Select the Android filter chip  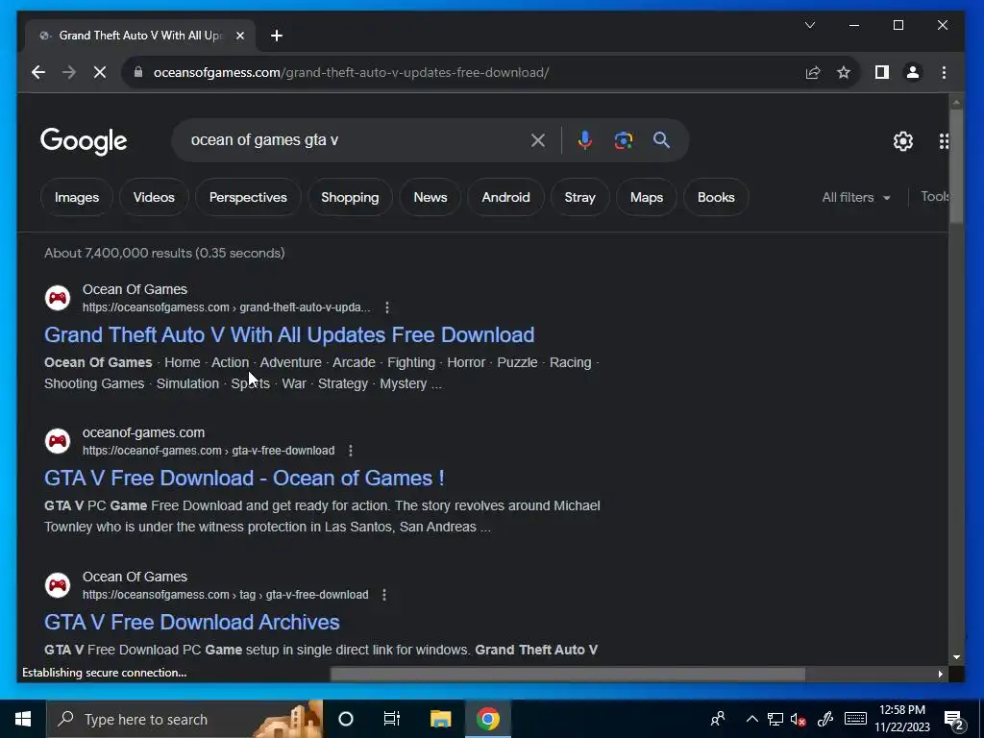coord(505,197)
